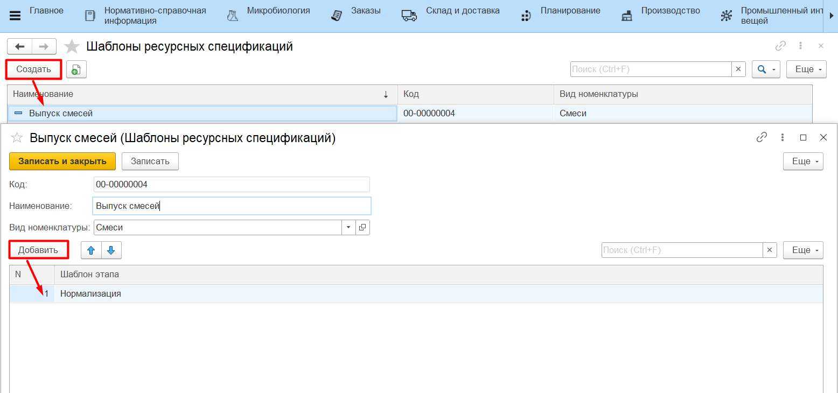Image resolution: width=838 pixels, height=393 pixels.
Task: Clear the stage table search field
Action: (770, 250)
